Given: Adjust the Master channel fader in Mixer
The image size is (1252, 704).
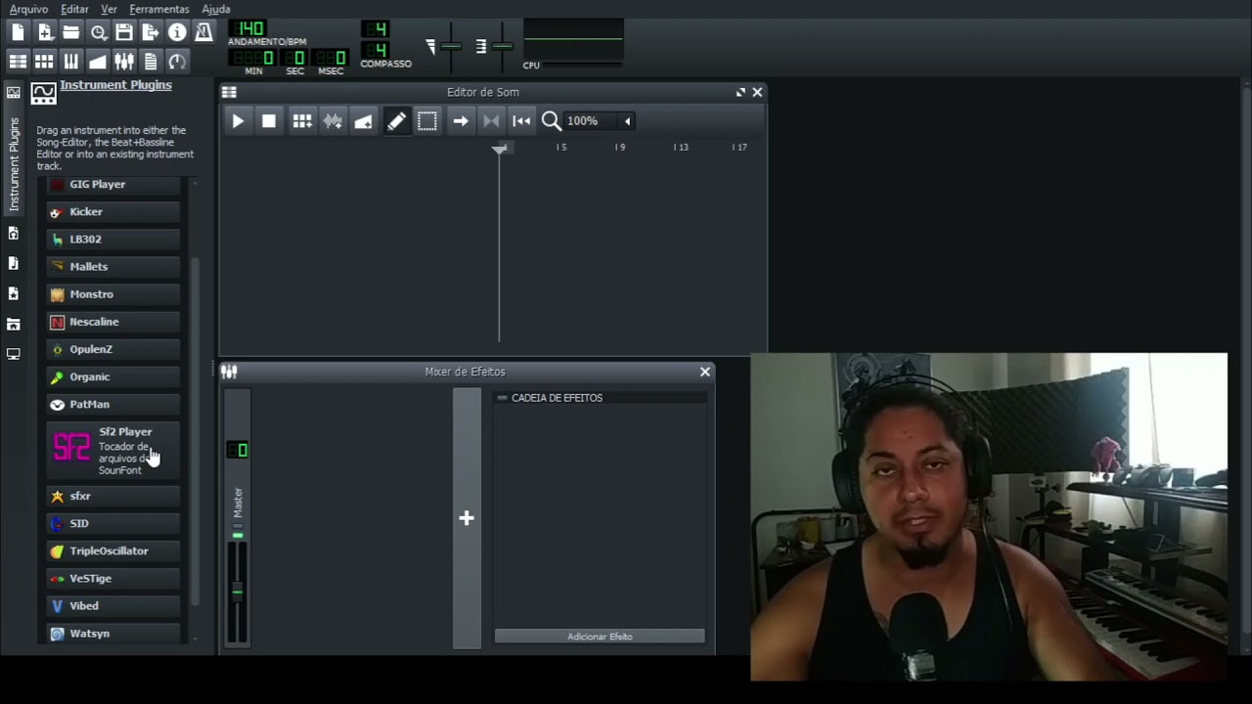Looking at the screenshot, I should (237, 591).
